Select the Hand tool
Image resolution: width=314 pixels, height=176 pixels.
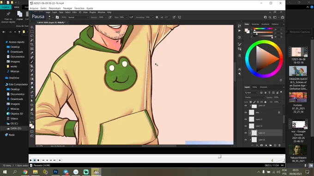[32, 109]
